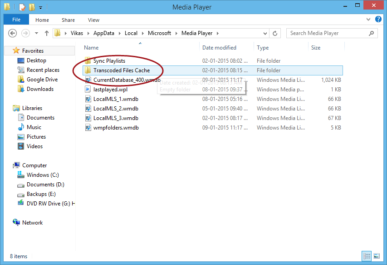Open the Customize Quick Access Toolbar dropdown

click(40, 7)
